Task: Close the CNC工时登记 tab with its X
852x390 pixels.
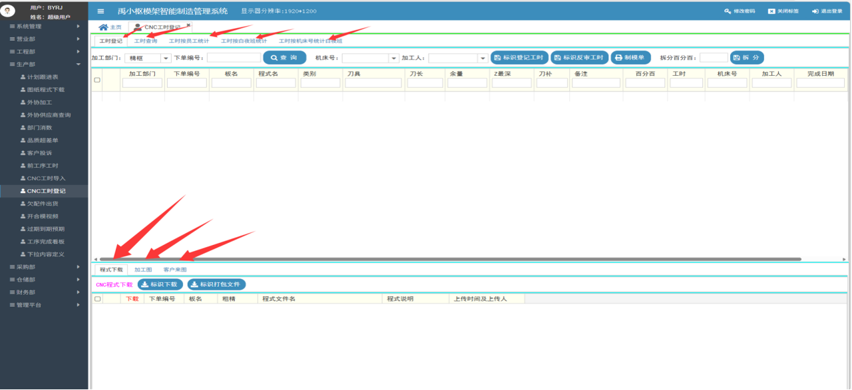Action: click(188, 25)
